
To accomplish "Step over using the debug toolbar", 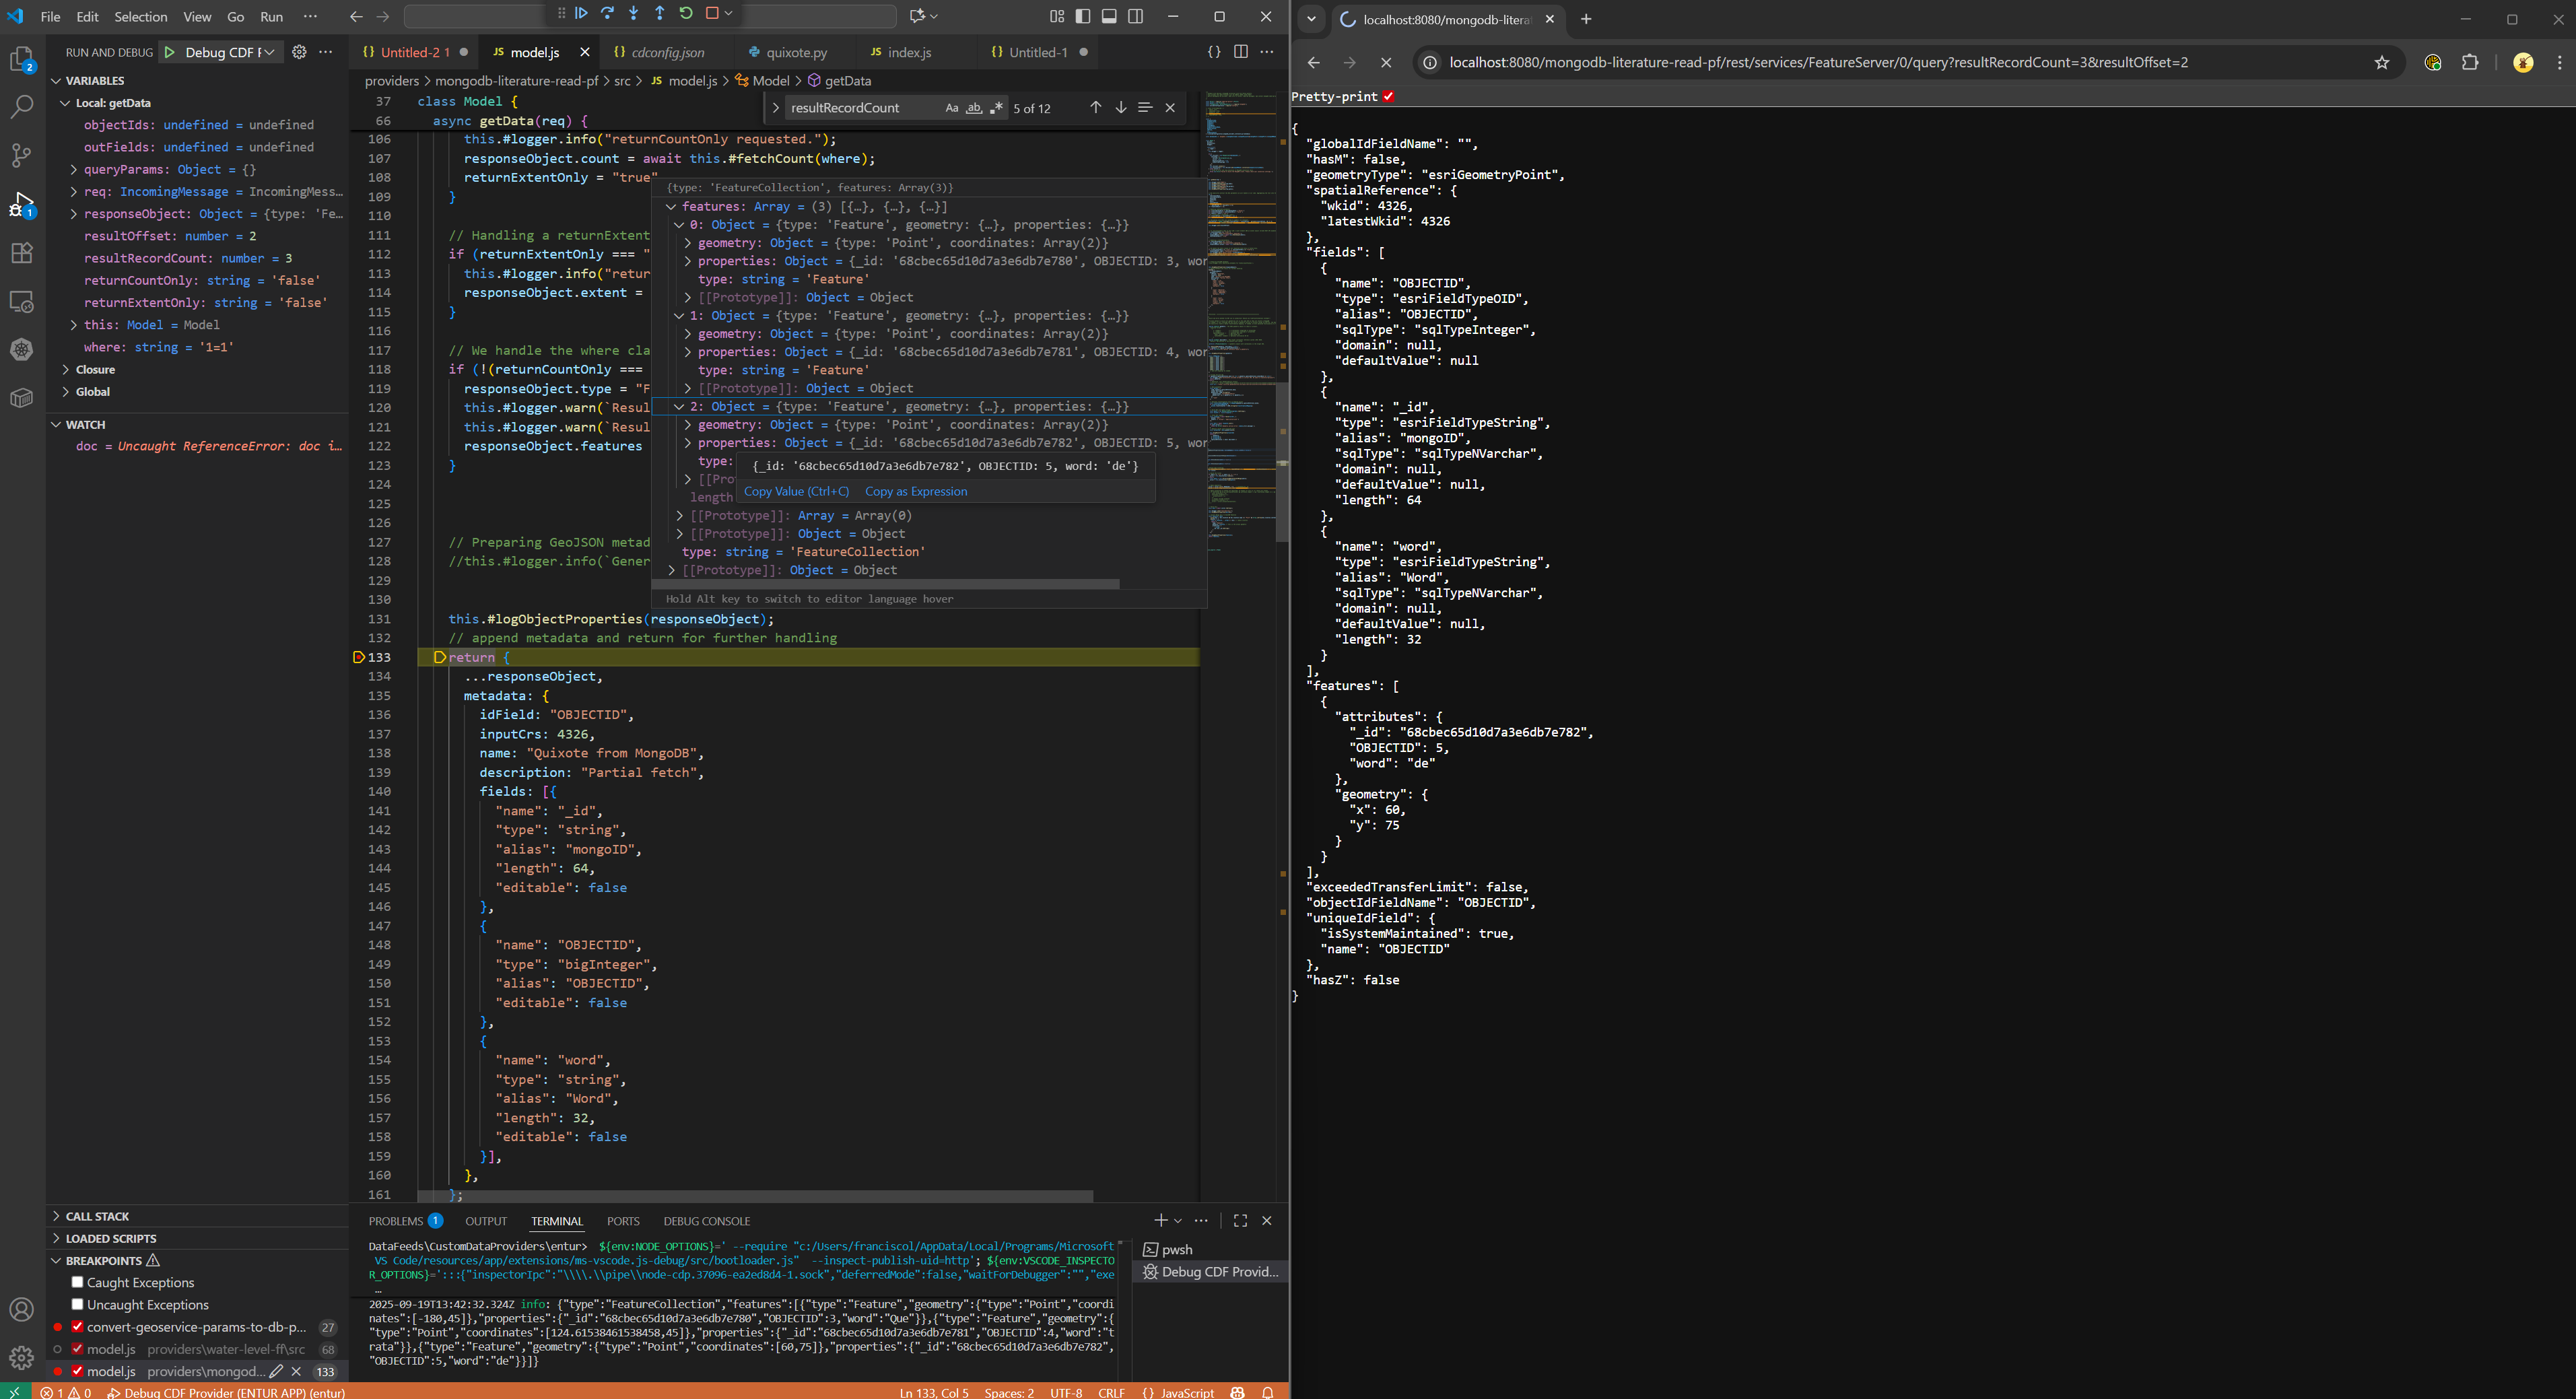I will (608, 13).
